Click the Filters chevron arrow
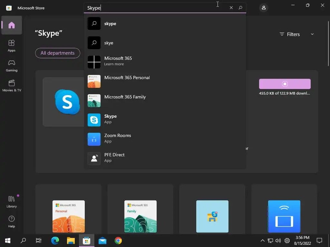The image size is (330, 247). 312,34
